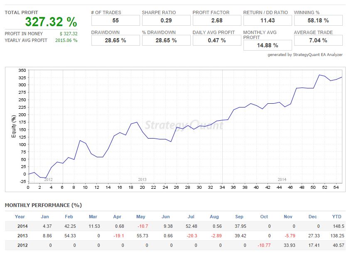Click 2013 August value -2.89
This screenshot has height=256, width=354.
point(216,236)
